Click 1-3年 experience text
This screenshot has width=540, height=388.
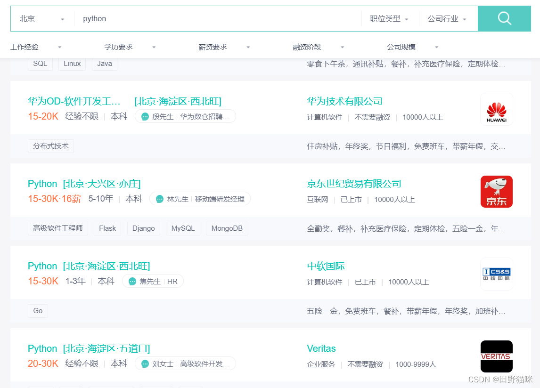pyautogui.click(x=76, y=281)
